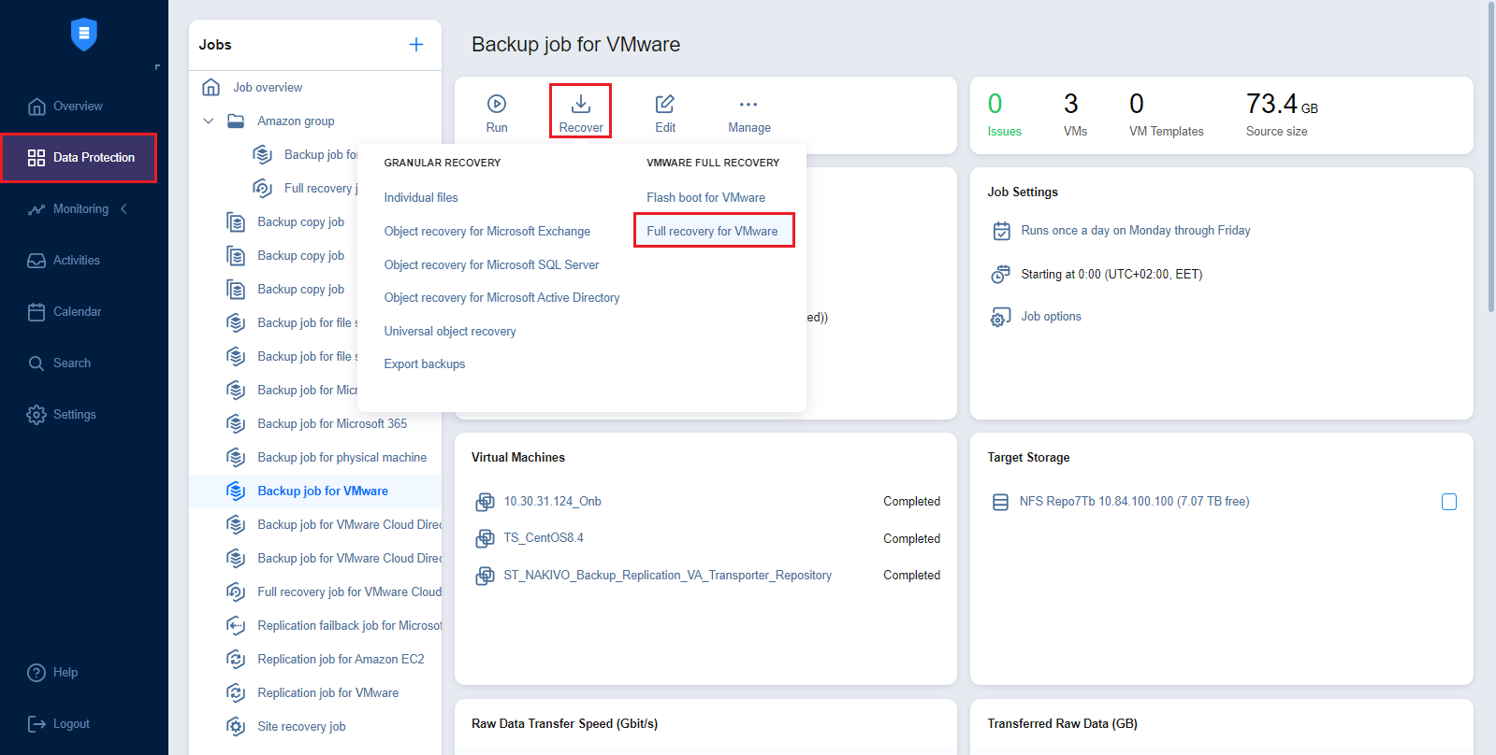The height and width of the screenshot is (755, 1496).
Task: Tick the NFS Repo7Tb storage checkbox
Action: tap(1449, 502)
